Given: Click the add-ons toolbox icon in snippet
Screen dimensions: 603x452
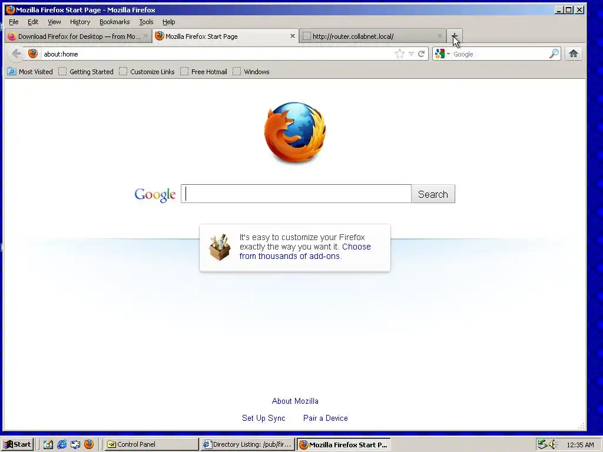Looking at the screenshot, I should pyautogui.click(x=220, y=247).
